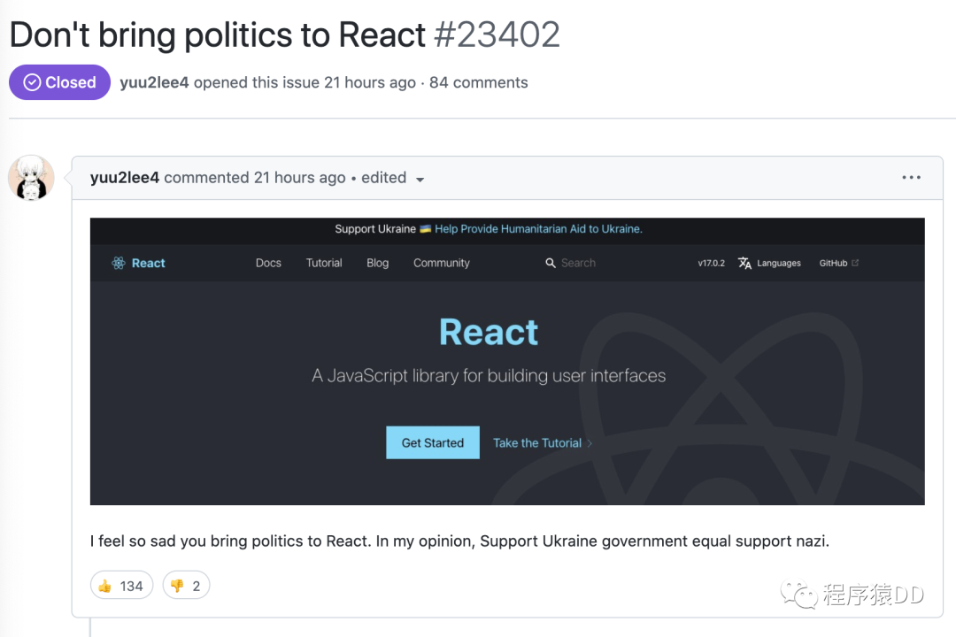Click the Languages link text in navbar
Image resolution: width=956 pixels, height=637 pixels.
(779, 263)
